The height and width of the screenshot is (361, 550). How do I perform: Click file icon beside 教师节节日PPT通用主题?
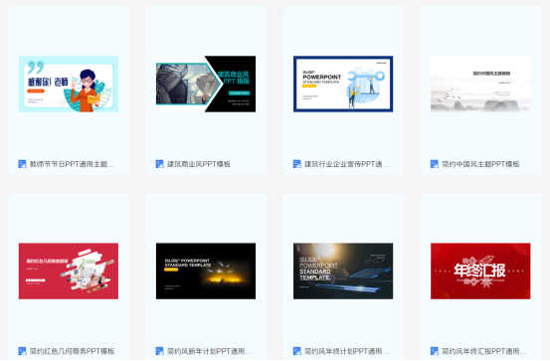tap(23, 164)
